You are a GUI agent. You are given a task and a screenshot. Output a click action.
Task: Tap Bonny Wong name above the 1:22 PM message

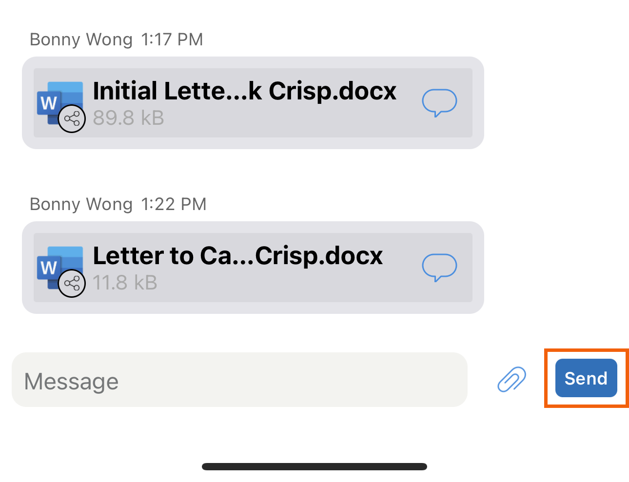[81, 204]
